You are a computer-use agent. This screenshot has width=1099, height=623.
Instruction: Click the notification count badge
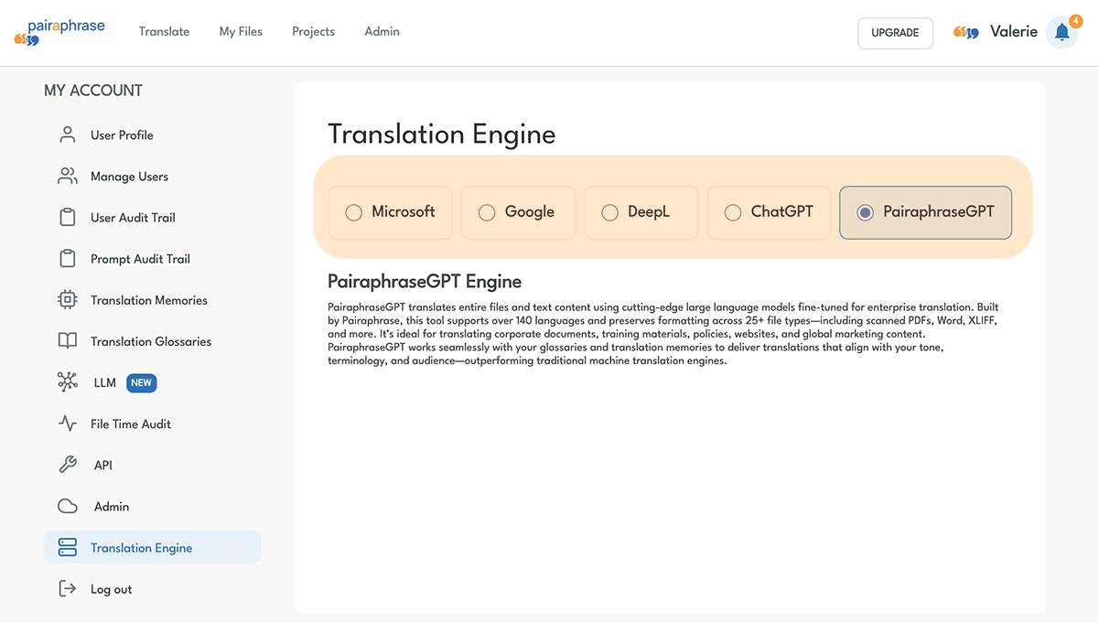(x=1075, y=20)
